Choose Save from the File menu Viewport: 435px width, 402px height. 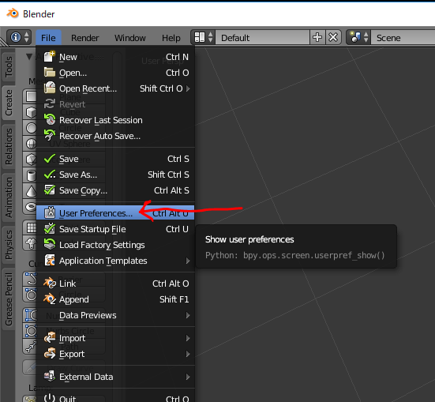pyautogui.click(x=115, y=159)
